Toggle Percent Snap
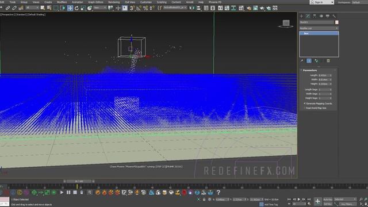Viewport: 368px width, 207px height. (x=145, y=8)
